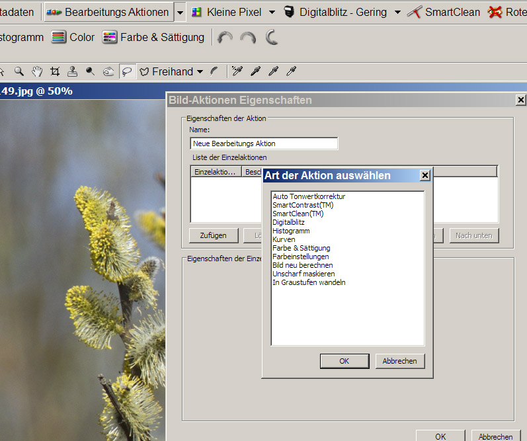
Task: Toggle the lasso selection tool
Action: 128,71
